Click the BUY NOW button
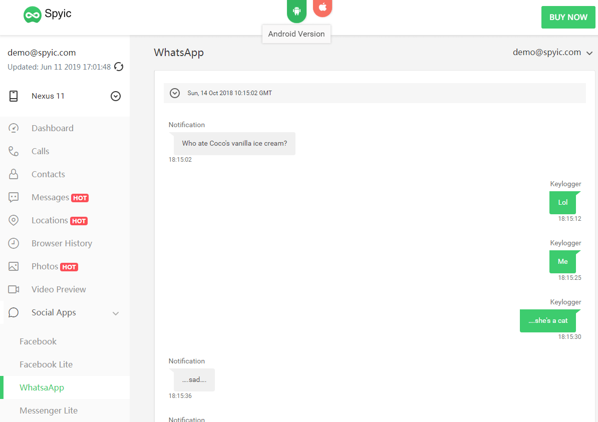The height and width of the screenshot is (422, 598). coord(568,17)
